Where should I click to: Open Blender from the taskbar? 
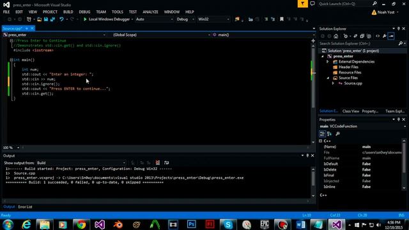(x=118, y=224)
